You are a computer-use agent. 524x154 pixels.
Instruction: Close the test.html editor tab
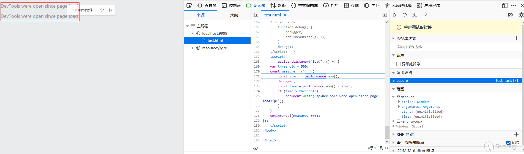285,15
